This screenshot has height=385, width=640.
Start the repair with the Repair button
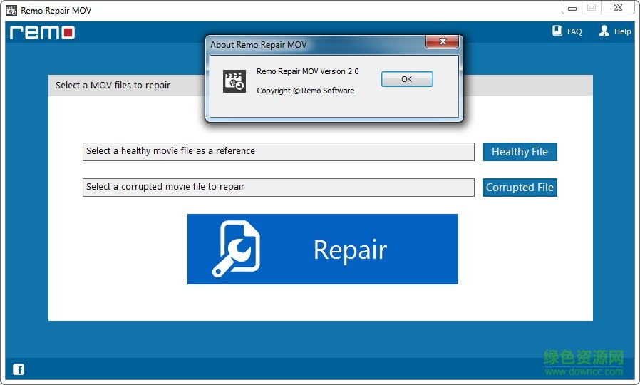(322, 249)
